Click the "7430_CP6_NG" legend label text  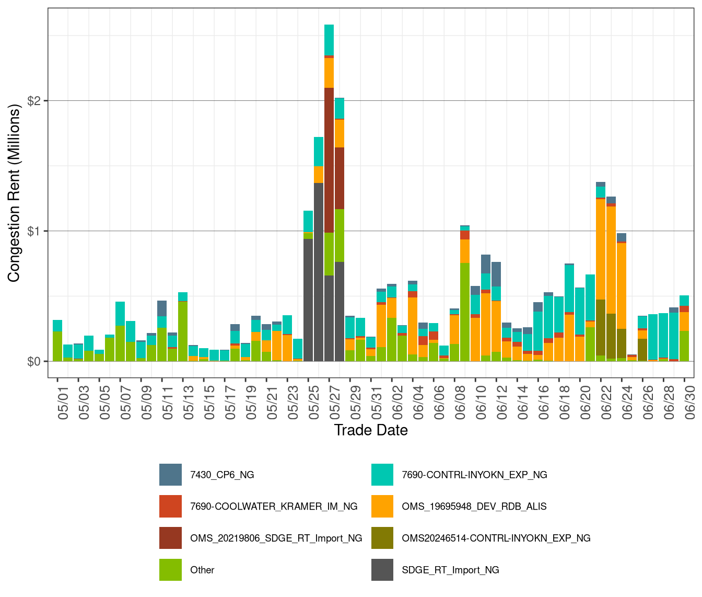[222, 475]
